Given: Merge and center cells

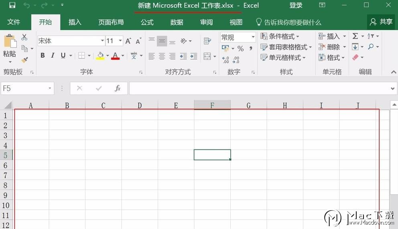Looking at the screenshot, I should [x=207, y=56].
